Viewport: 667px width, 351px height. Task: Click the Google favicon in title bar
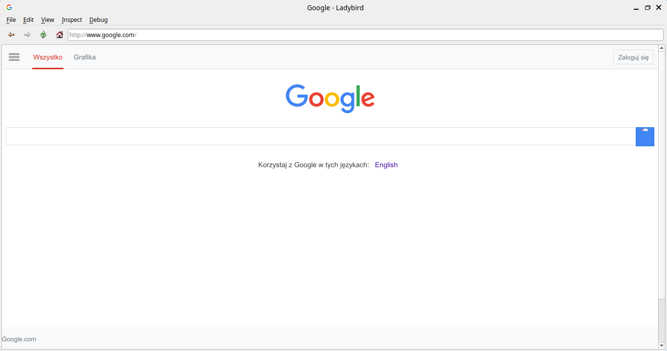(x=9, y=7)
